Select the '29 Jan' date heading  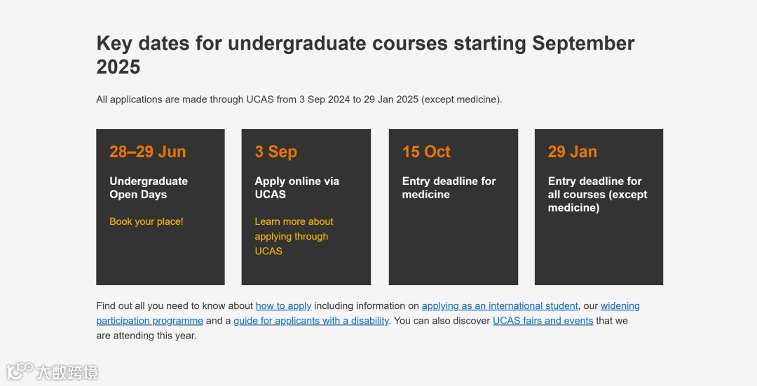[573, 152]
